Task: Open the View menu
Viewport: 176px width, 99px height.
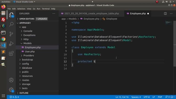Action: pos(29,9)
